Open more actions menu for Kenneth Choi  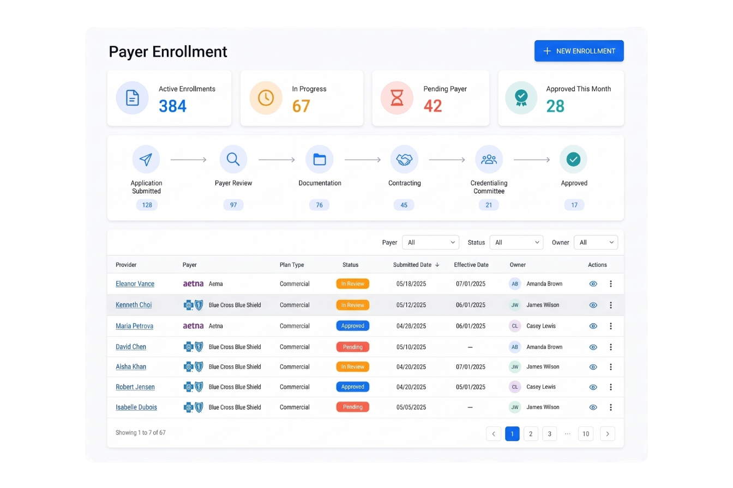(x=611, y=305)
